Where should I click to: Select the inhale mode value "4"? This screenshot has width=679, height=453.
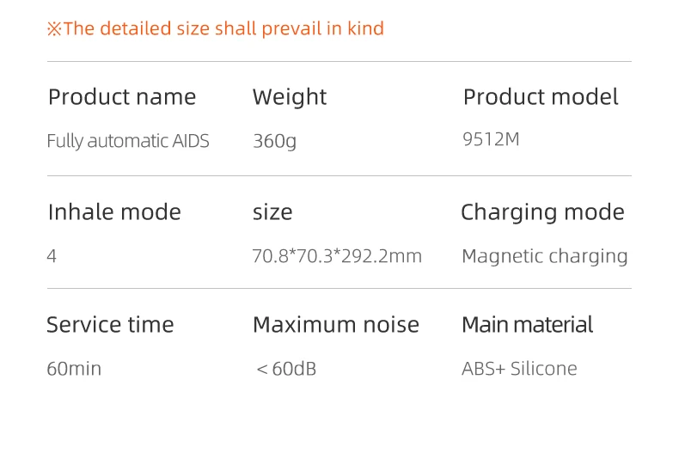[x=52, y=256]
